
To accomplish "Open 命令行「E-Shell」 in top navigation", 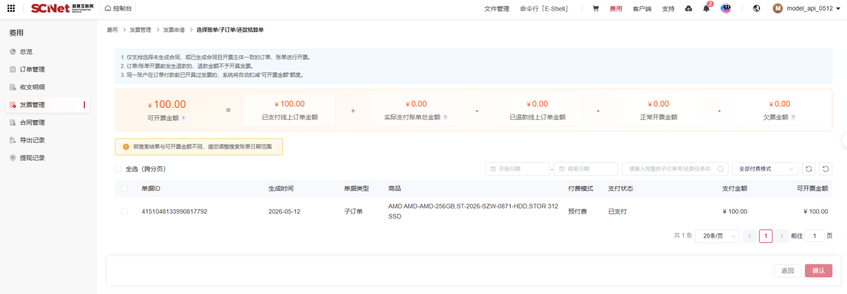I will [x=544, y=9].
